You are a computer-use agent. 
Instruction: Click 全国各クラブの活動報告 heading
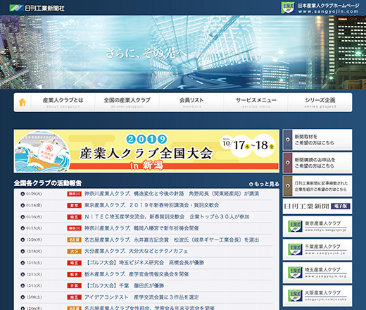pos(48,183)
